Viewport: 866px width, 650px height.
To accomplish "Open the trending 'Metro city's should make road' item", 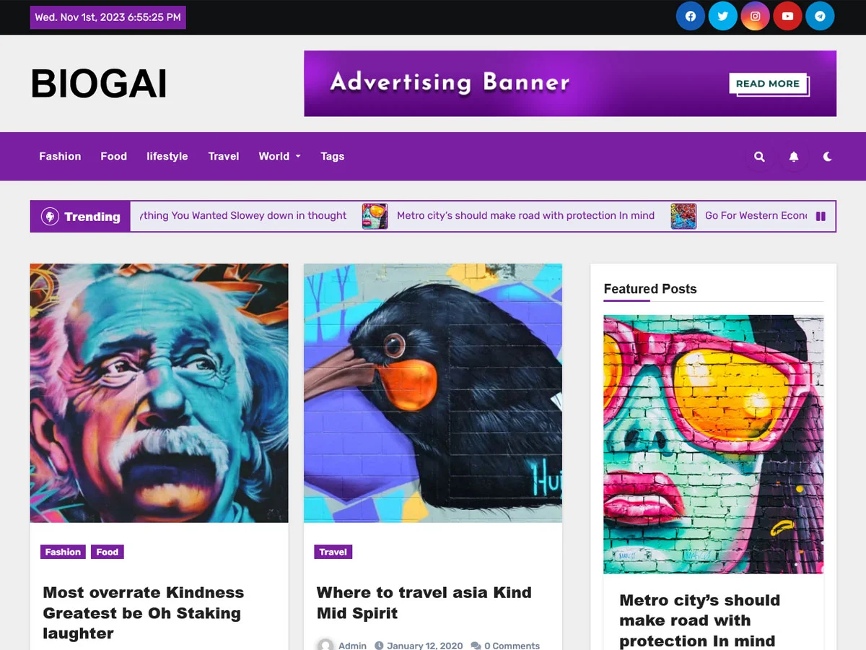I will (x=525, y=215).
